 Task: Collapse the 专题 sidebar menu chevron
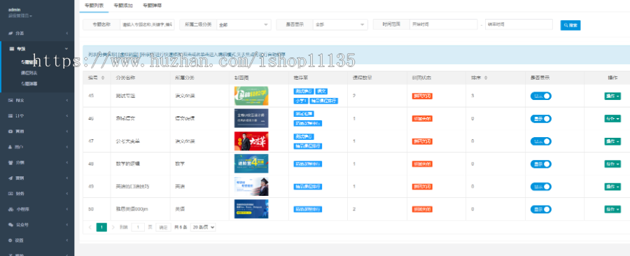click(x=67, y=48)
